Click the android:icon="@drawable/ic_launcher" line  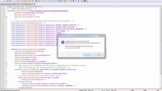[31, 61]
